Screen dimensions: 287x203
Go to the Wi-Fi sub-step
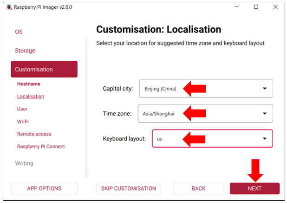tap(23, 122)
